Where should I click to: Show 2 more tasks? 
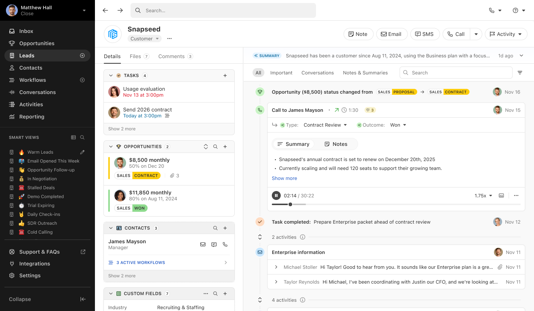(x=122, y=129)
